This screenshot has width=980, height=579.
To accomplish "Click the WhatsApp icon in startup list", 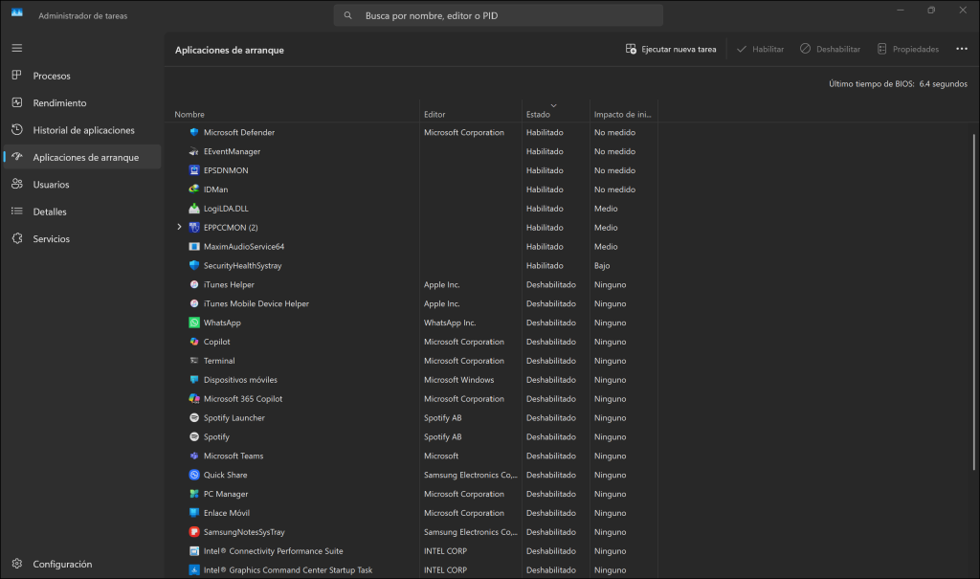I will click(194, 323).
